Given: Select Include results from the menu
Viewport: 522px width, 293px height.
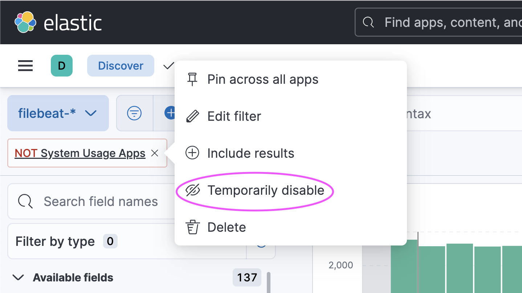Looking at the screenshot, I should [250, 153].
